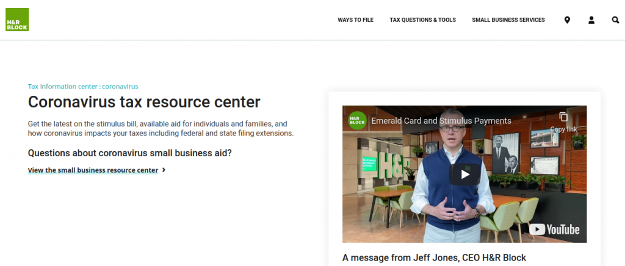Viewport: 625px width, 266px height.
Task: Open the Ways to File menu
Action: coord(356,20)
